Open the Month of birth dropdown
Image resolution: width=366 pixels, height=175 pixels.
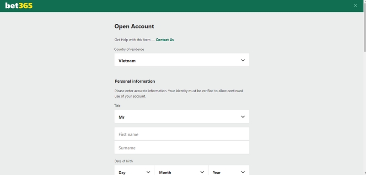pos(182,170)
